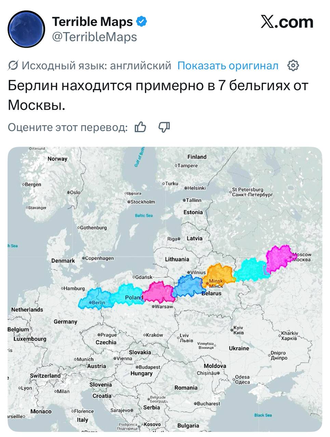Open the @TerribleMaps handle

coord(94,37)
